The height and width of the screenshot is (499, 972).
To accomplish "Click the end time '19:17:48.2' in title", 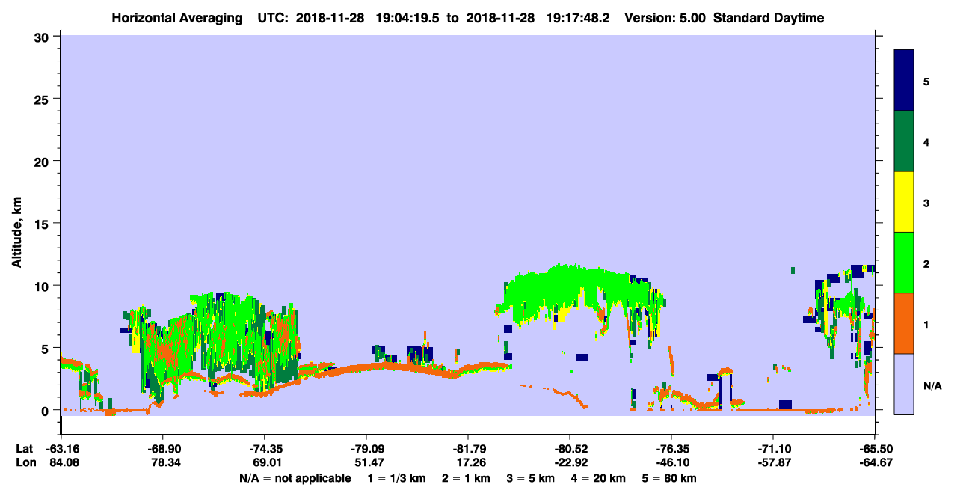I will point(579,18).
